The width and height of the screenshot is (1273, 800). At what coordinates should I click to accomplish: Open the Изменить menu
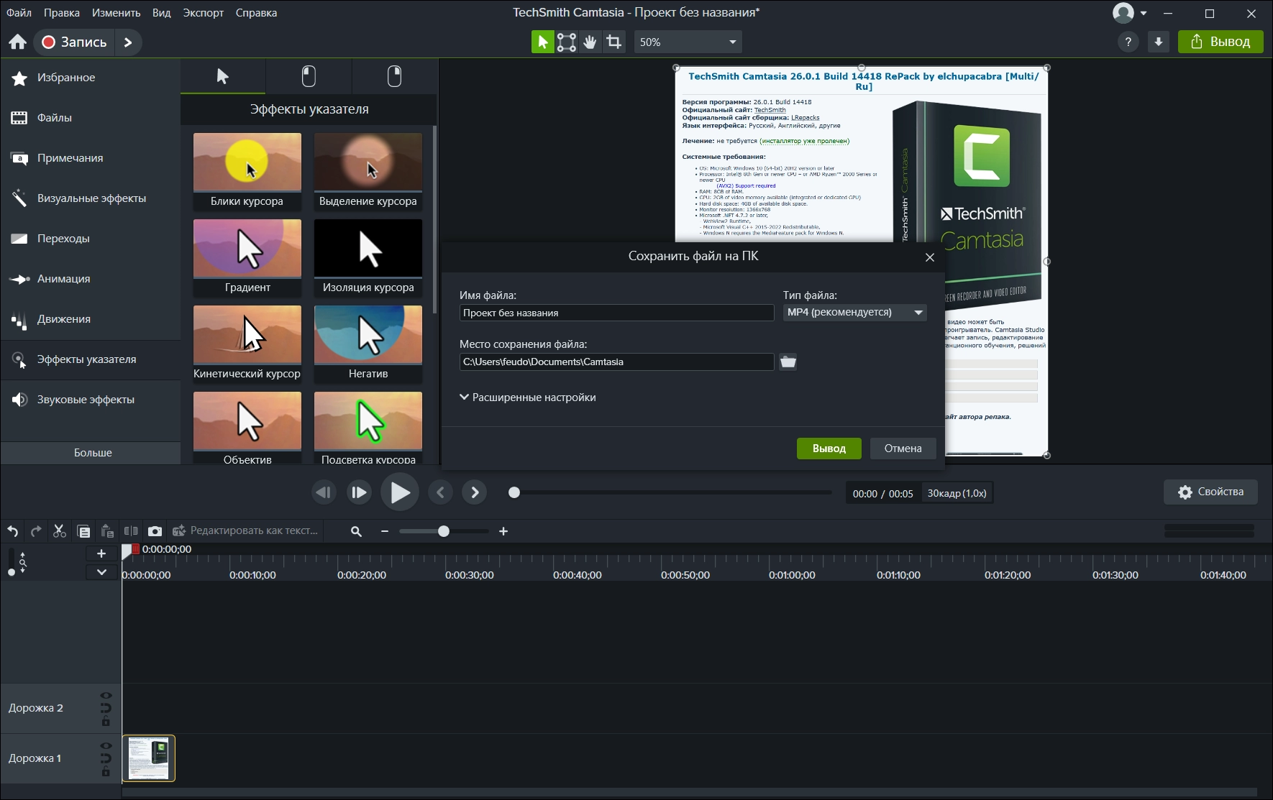tap(116, 13)
